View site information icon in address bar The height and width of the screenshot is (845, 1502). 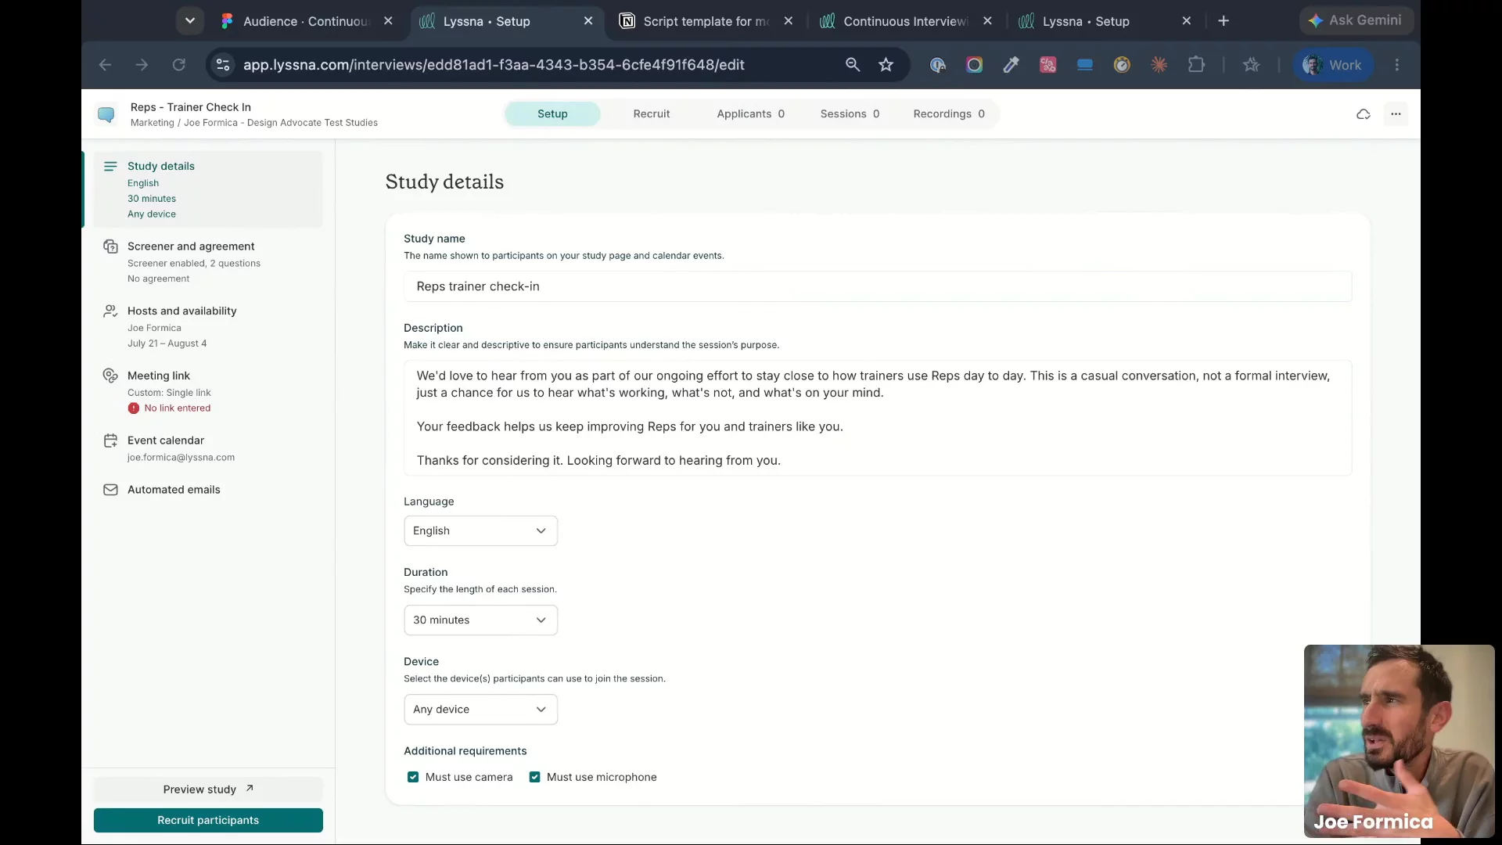(223, 65)
